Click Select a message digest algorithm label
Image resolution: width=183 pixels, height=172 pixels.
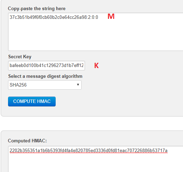[x=45, y=76]
